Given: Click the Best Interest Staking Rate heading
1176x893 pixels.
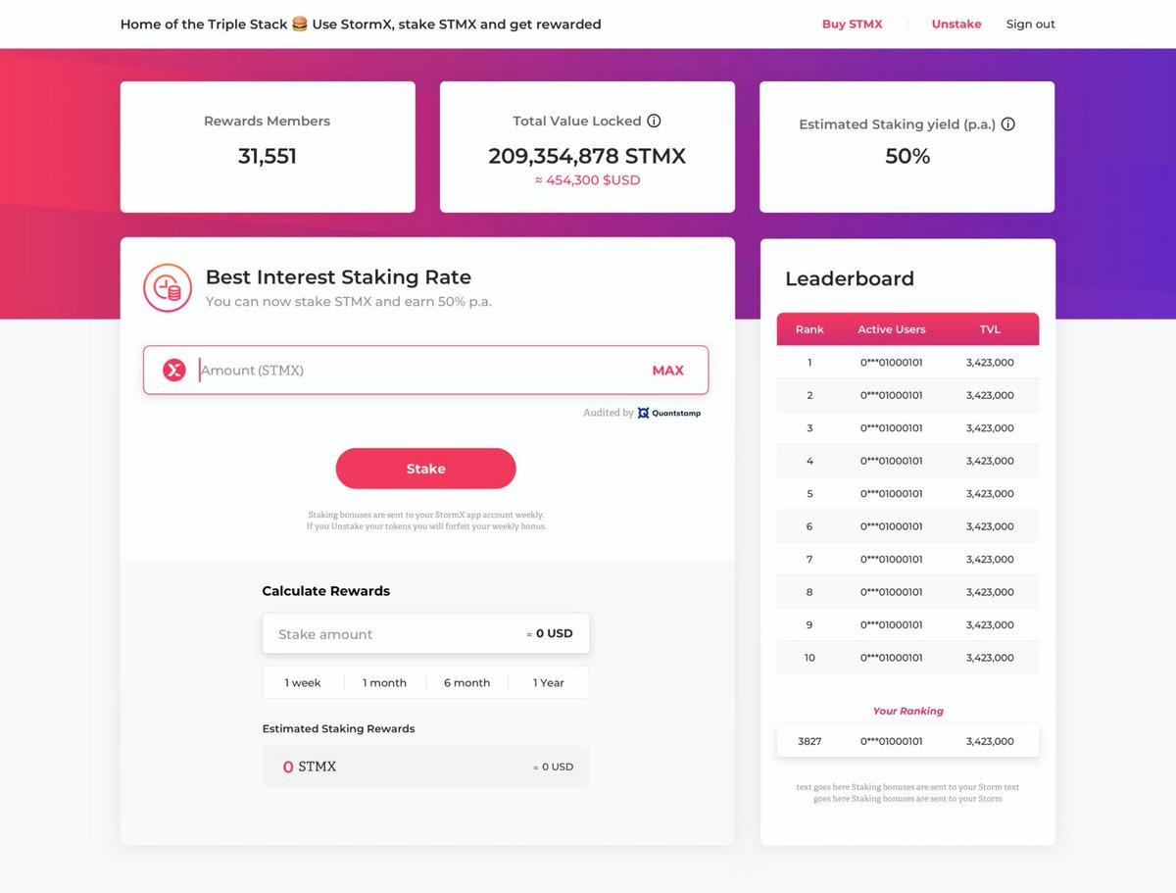Looking at the screenshot, I should [x=338, y=277].
